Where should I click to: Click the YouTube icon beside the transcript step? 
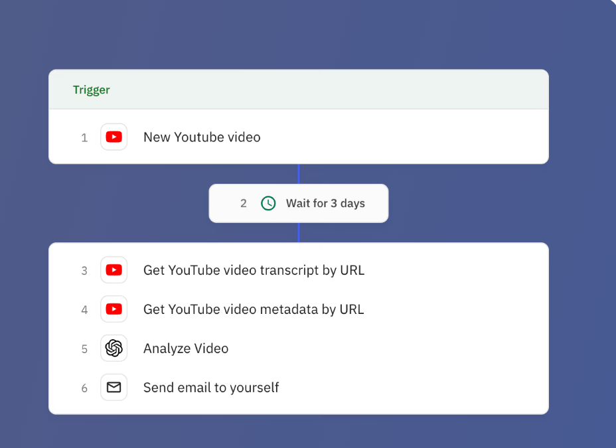(x=114, y=270)
